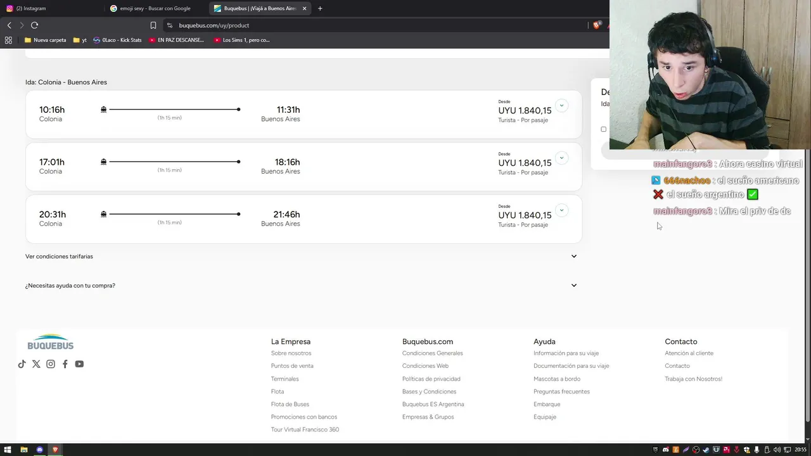
Task: Open Epic Games tray icon
Action: coord(656,450)
